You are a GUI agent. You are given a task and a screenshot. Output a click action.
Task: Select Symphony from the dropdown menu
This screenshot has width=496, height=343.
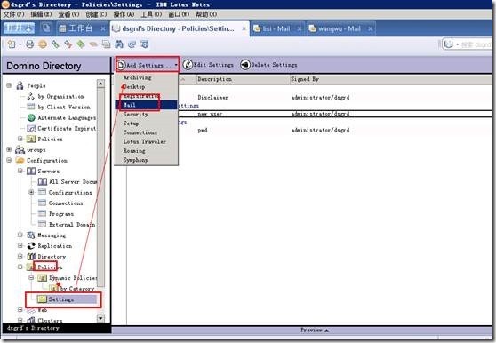click(146, 160)
